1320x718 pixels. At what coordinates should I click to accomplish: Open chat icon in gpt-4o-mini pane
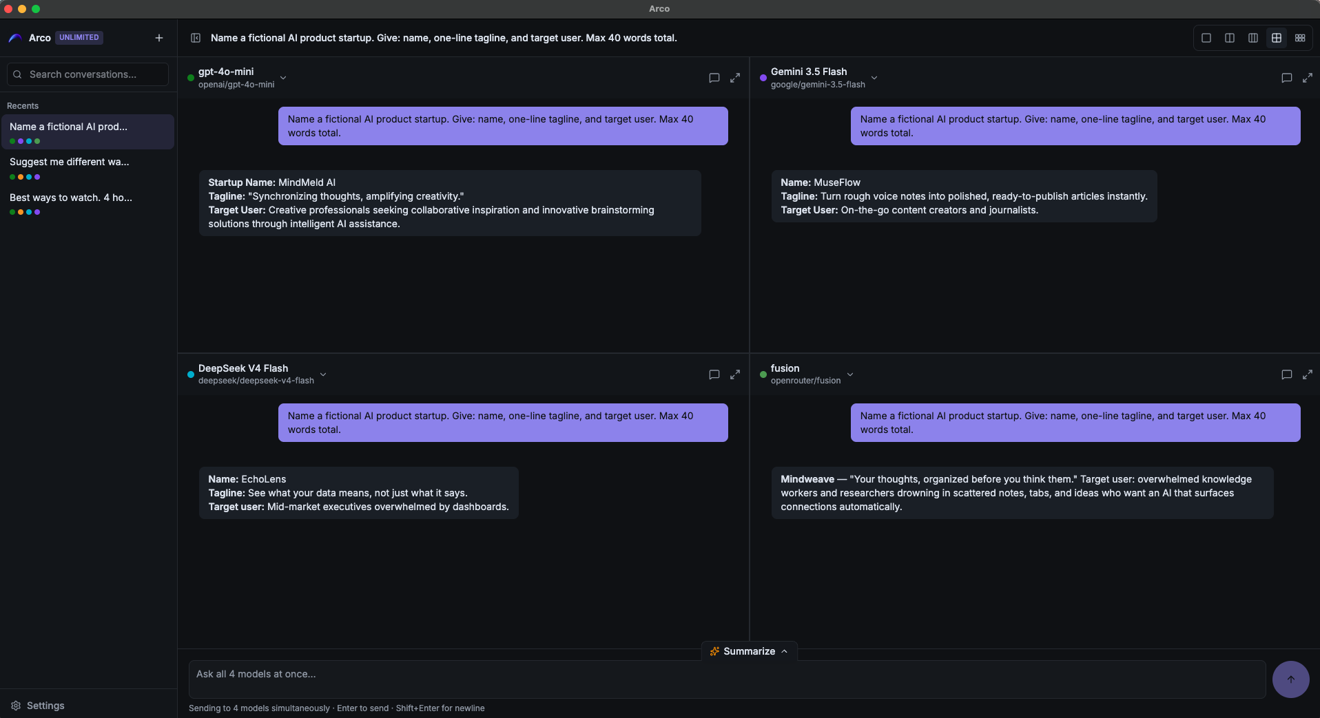click(714, 78)
